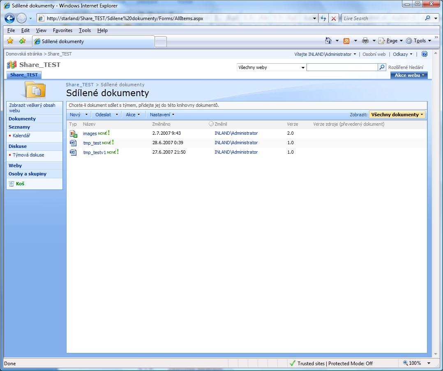Click the search magnifier icon next to search box
This screenshot has height=371, width=443.
point(382,67)
